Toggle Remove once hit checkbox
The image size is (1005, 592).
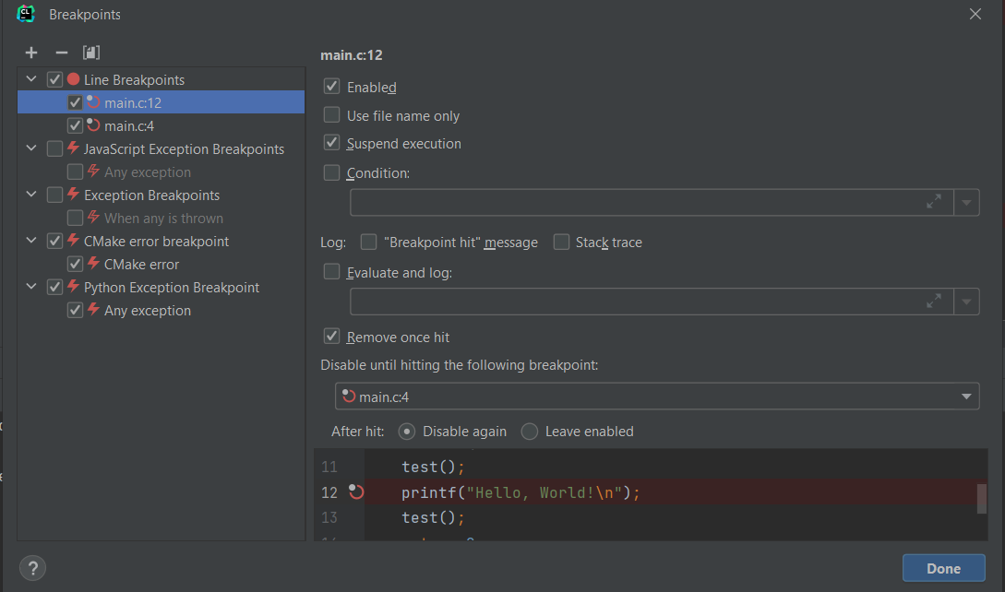point(331,337)
